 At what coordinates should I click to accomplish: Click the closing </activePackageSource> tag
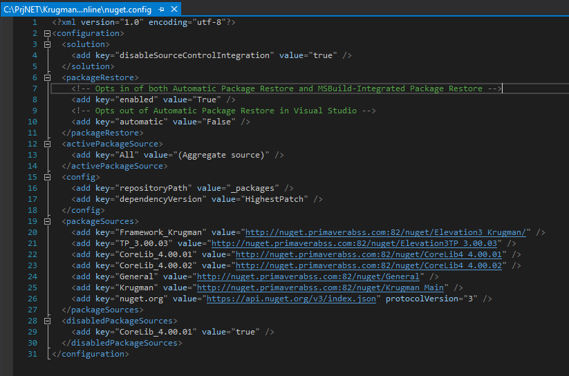115,166
